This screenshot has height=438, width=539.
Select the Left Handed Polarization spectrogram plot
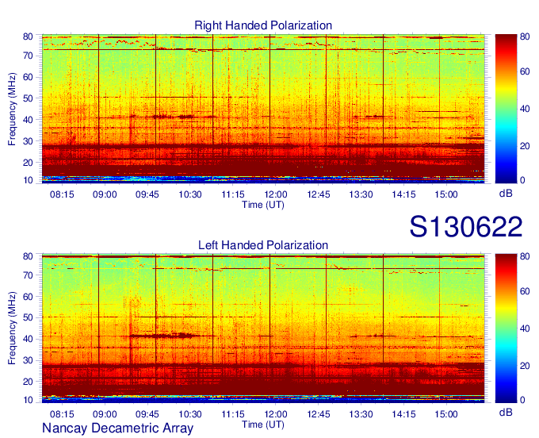coord(263,328)
